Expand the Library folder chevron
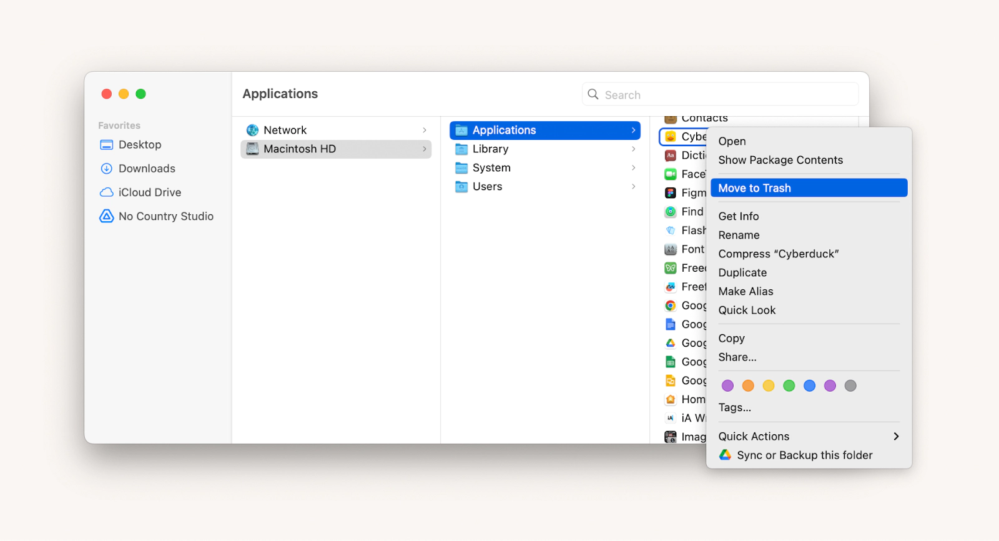 tap(633, 149)
